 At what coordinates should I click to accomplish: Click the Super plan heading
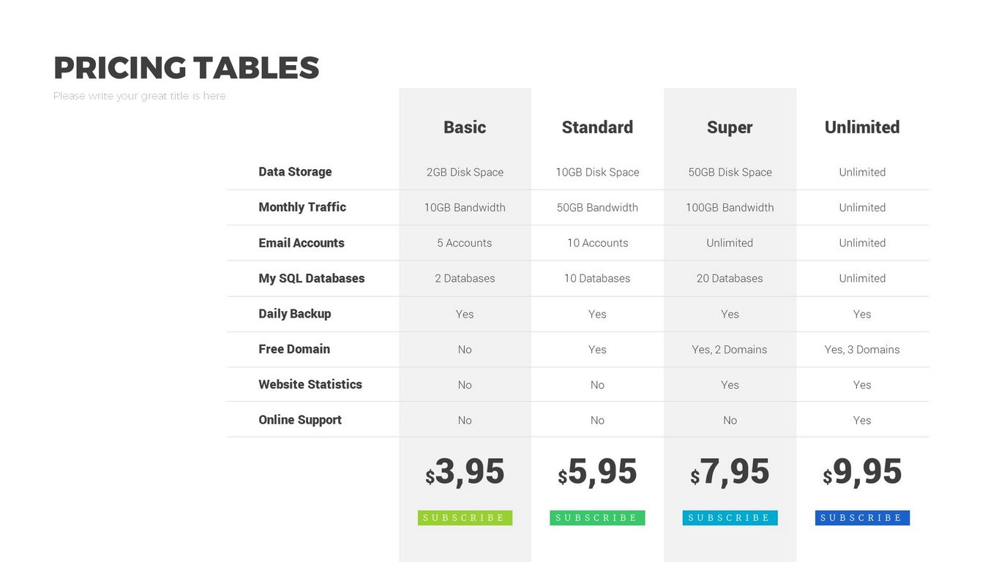coord(730,127)
